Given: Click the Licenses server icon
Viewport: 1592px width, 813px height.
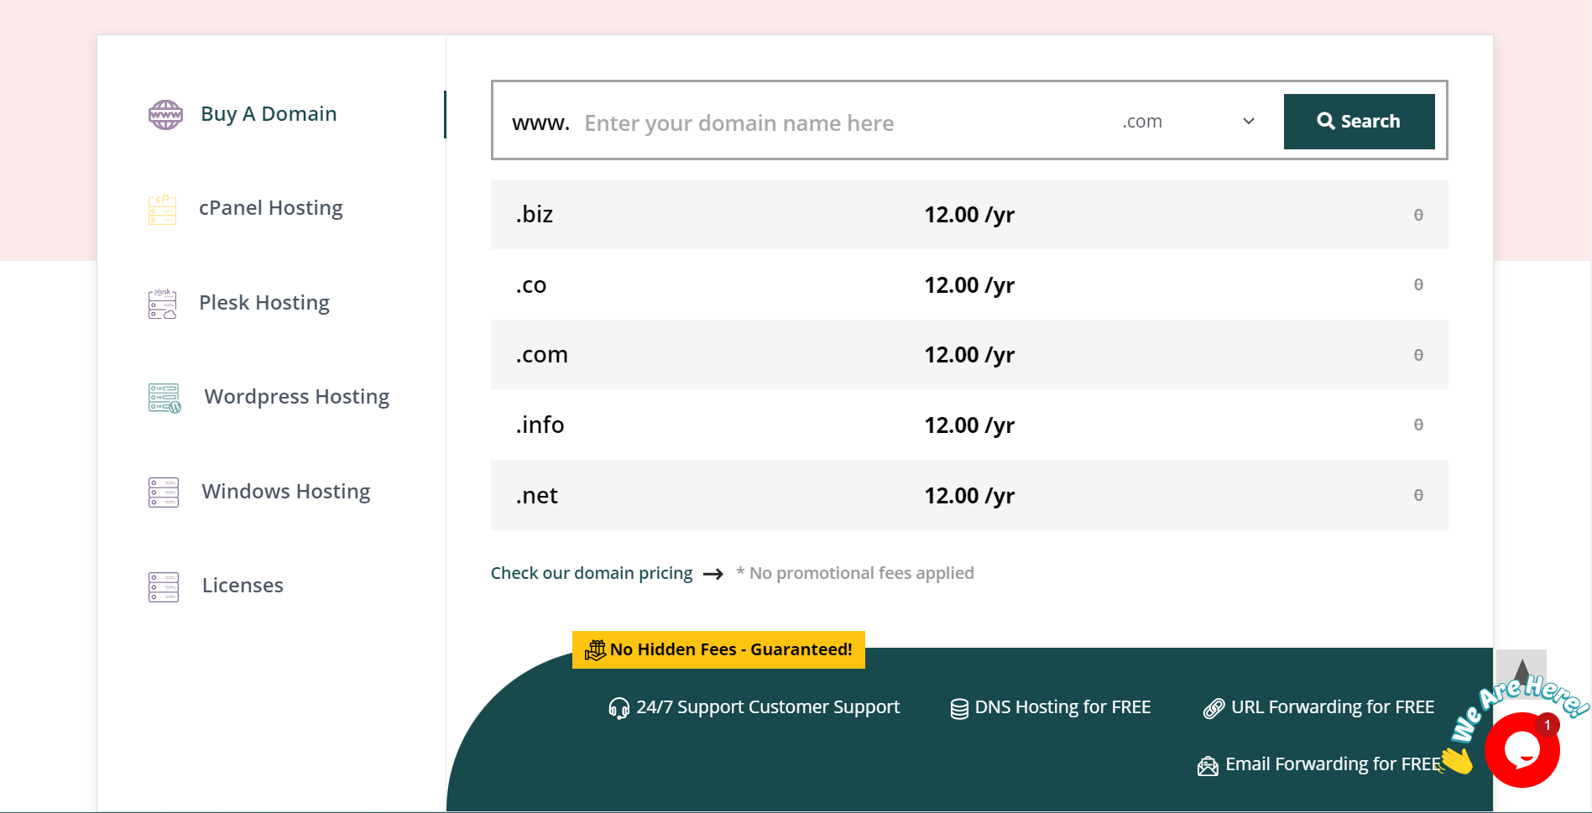Looking at the screenshot, I should (x=163, y=586).
